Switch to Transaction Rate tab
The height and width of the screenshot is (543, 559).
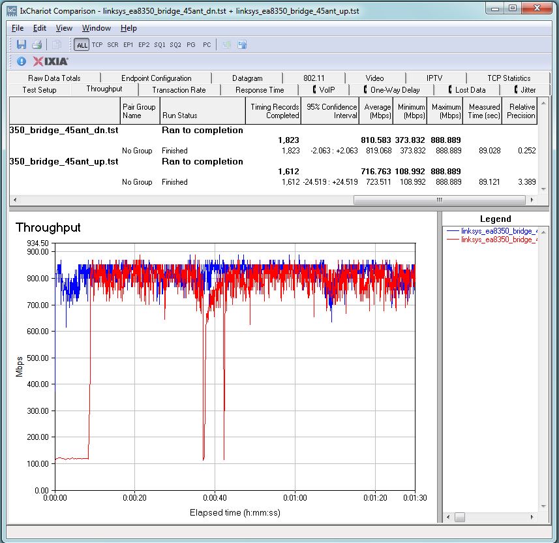179,90
